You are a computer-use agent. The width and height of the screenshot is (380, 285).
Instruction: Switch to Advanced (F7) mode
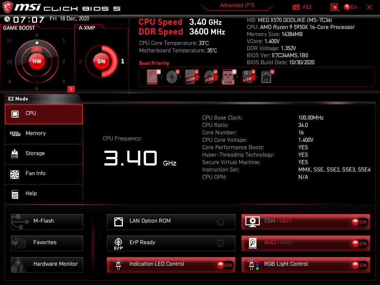pos(237,5)
